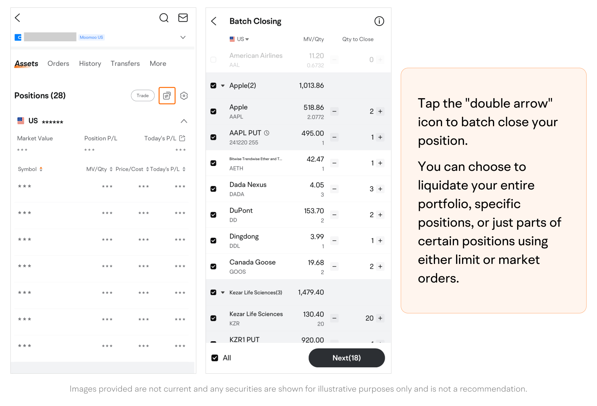Viewport: 597px width, 406px height.
Task: Increase Canada Goose quantity to close
Action: [x=380, y=266]
